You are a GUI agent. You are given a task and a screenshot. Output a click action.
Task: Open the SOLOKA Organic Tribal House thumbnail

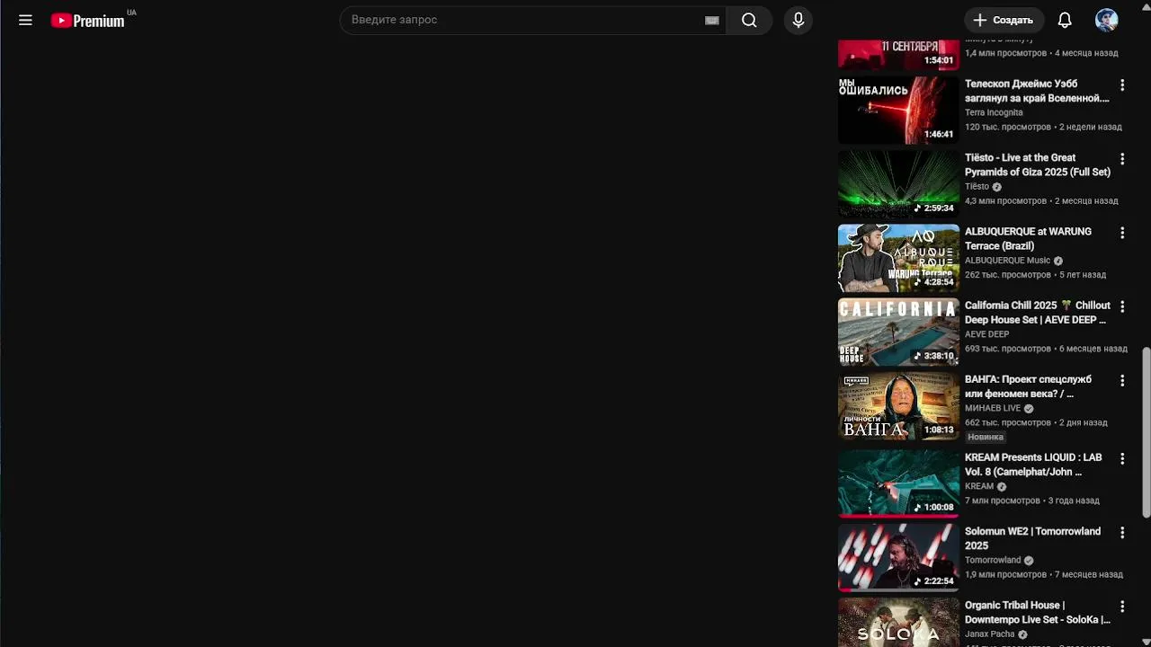click(x=898, y=622)
